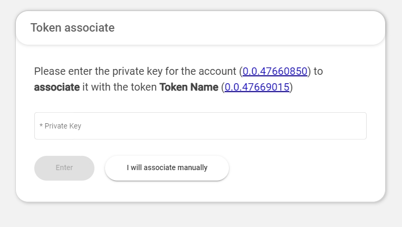Viewport: 402px width, 227px height.
Task: Click the "* Private Key" placeholder label
Action: point(62,126)
